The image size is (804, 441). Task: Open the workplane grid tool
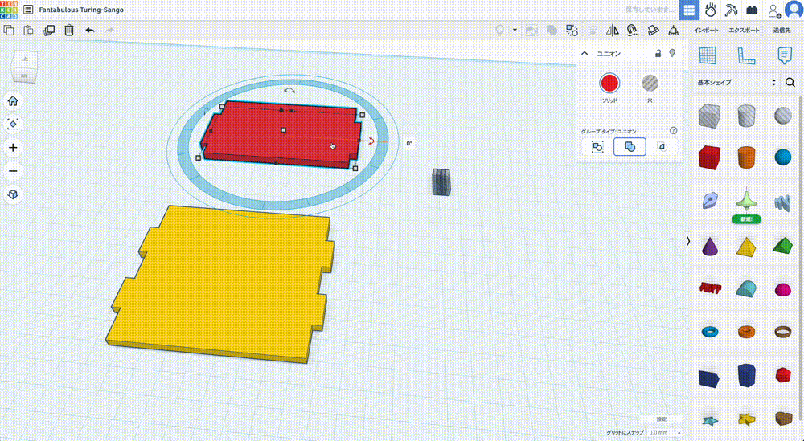(708, 55)
